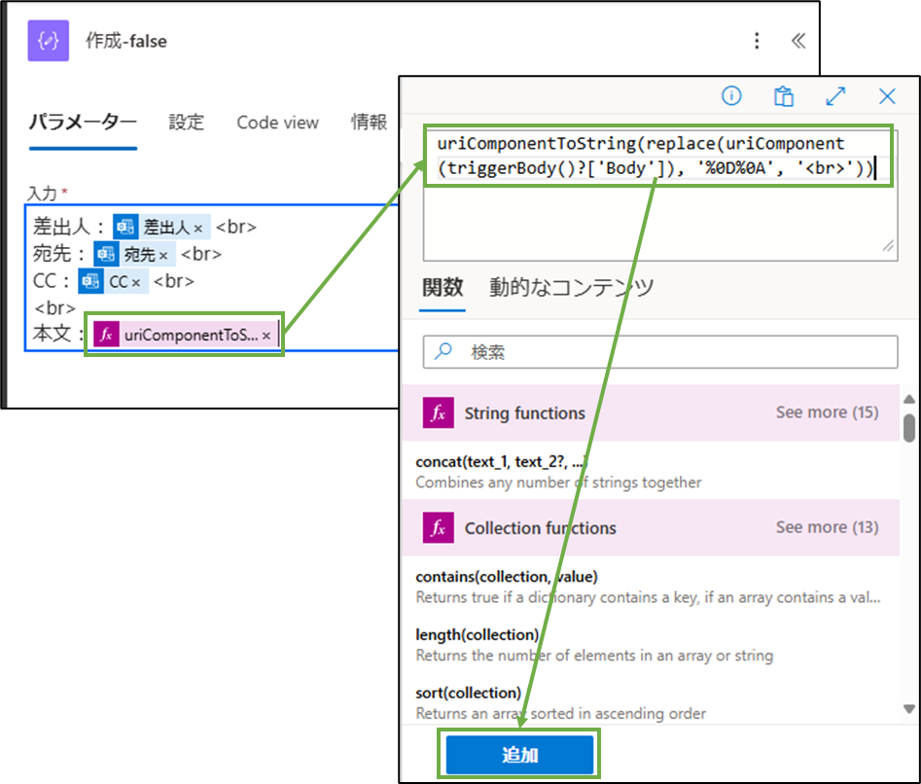Click the 検索 search field

click(660, 352)
